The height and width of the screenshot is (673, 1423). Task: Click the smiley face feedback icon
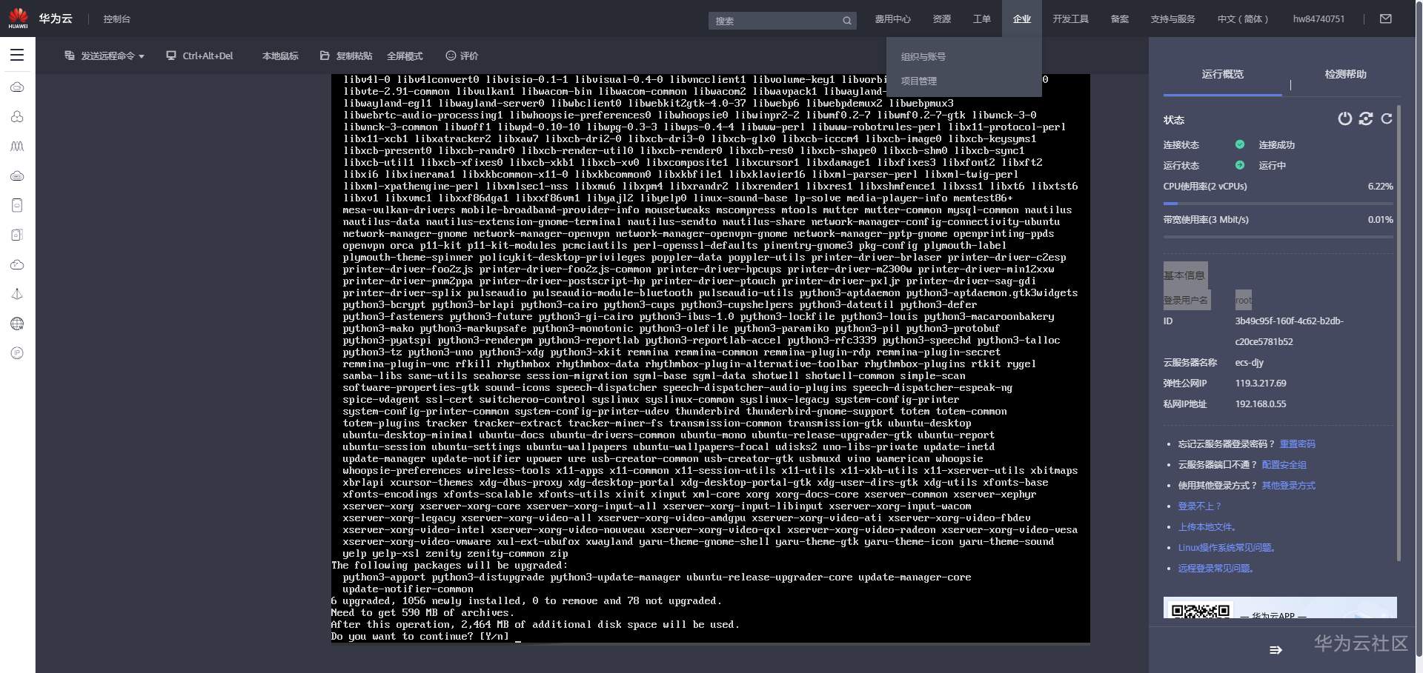451,56
